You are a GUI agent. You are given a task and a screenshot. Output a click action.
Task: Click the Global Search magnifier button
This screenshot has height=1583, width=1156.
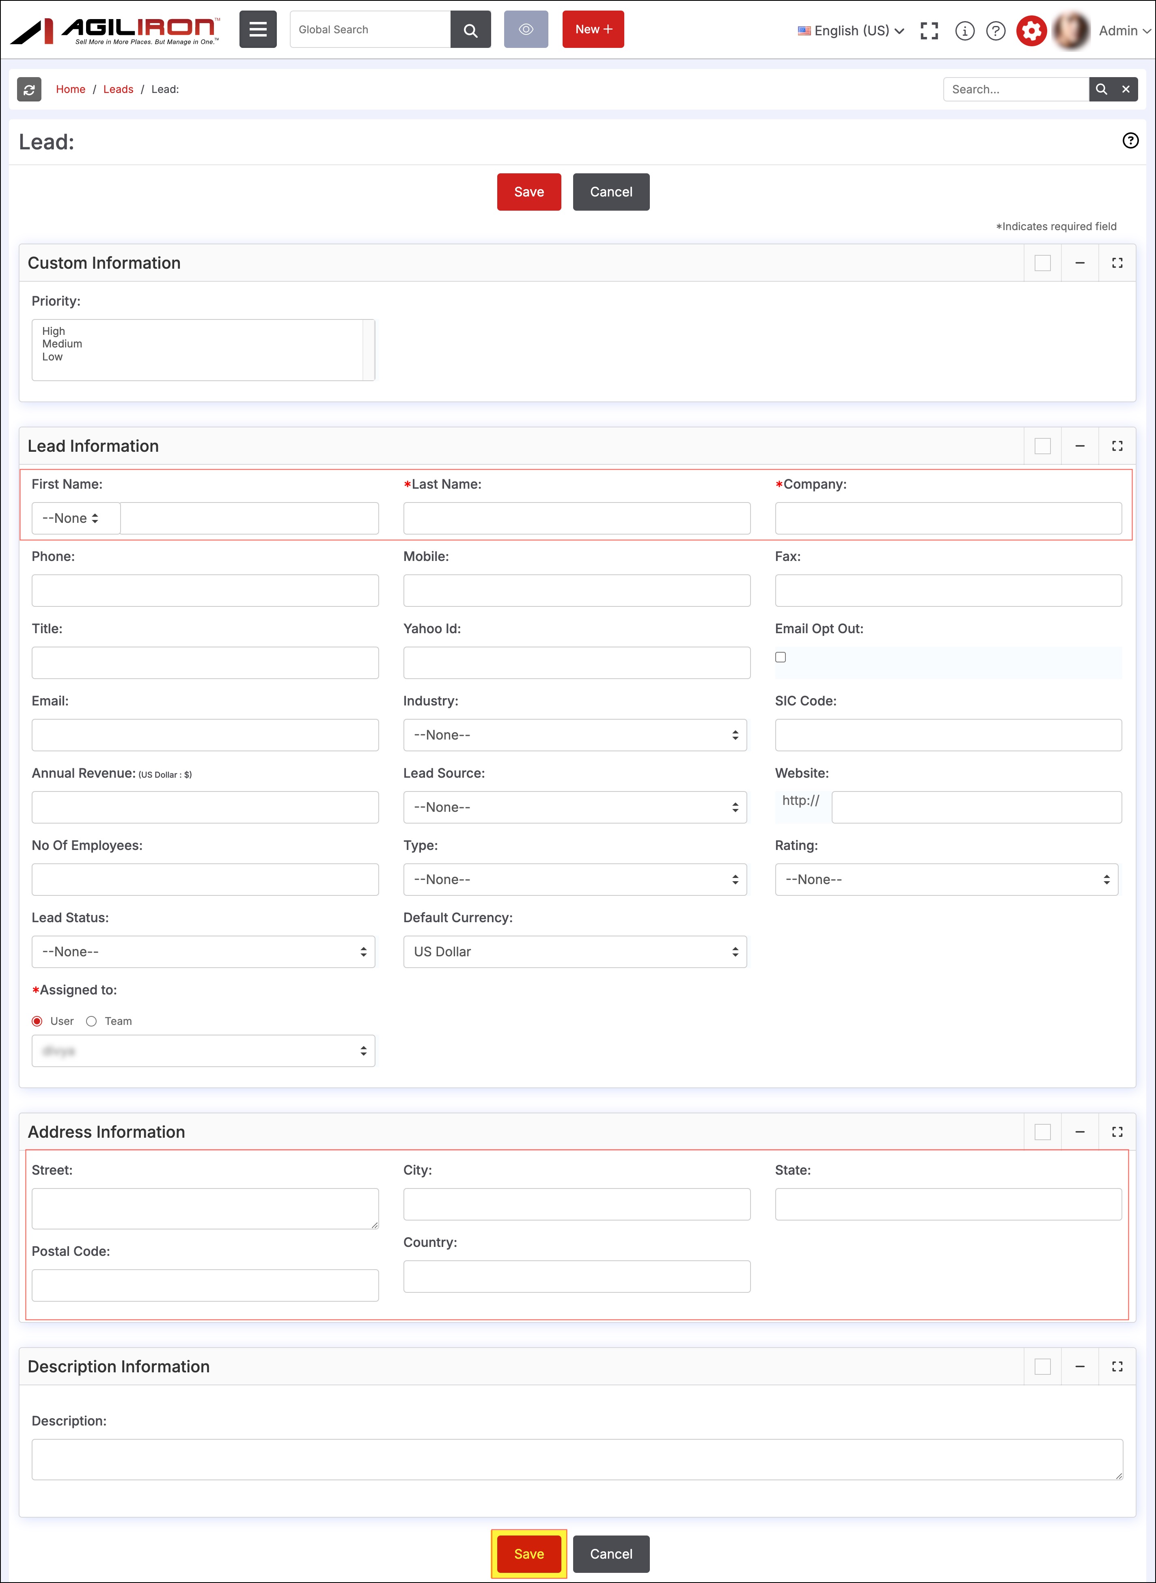470,29
